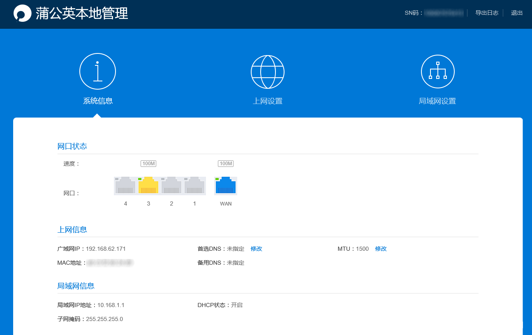Screen dimensions: 532x335
Task: Switch to the 上网设置 tab label
Action: 268,101
